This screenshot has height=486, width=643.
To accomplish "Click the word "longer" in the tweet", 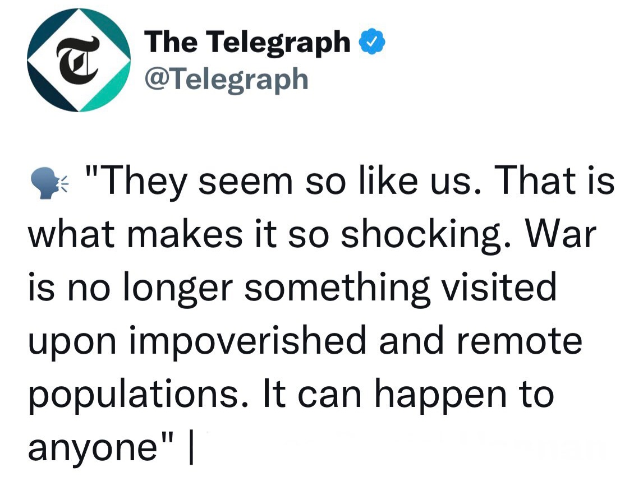I will [183, 289].
